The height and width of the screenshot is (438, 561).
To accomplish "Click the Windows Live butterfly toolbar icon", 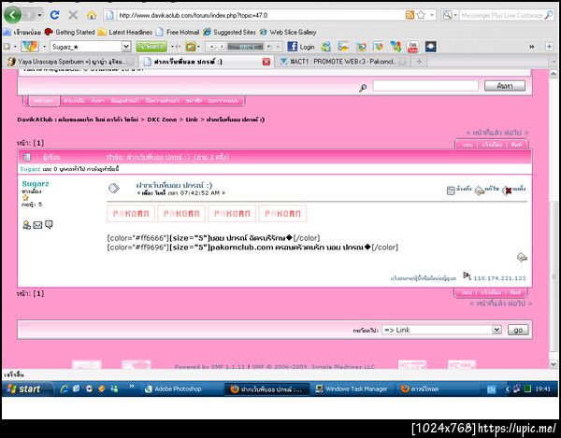I will 29,47.
